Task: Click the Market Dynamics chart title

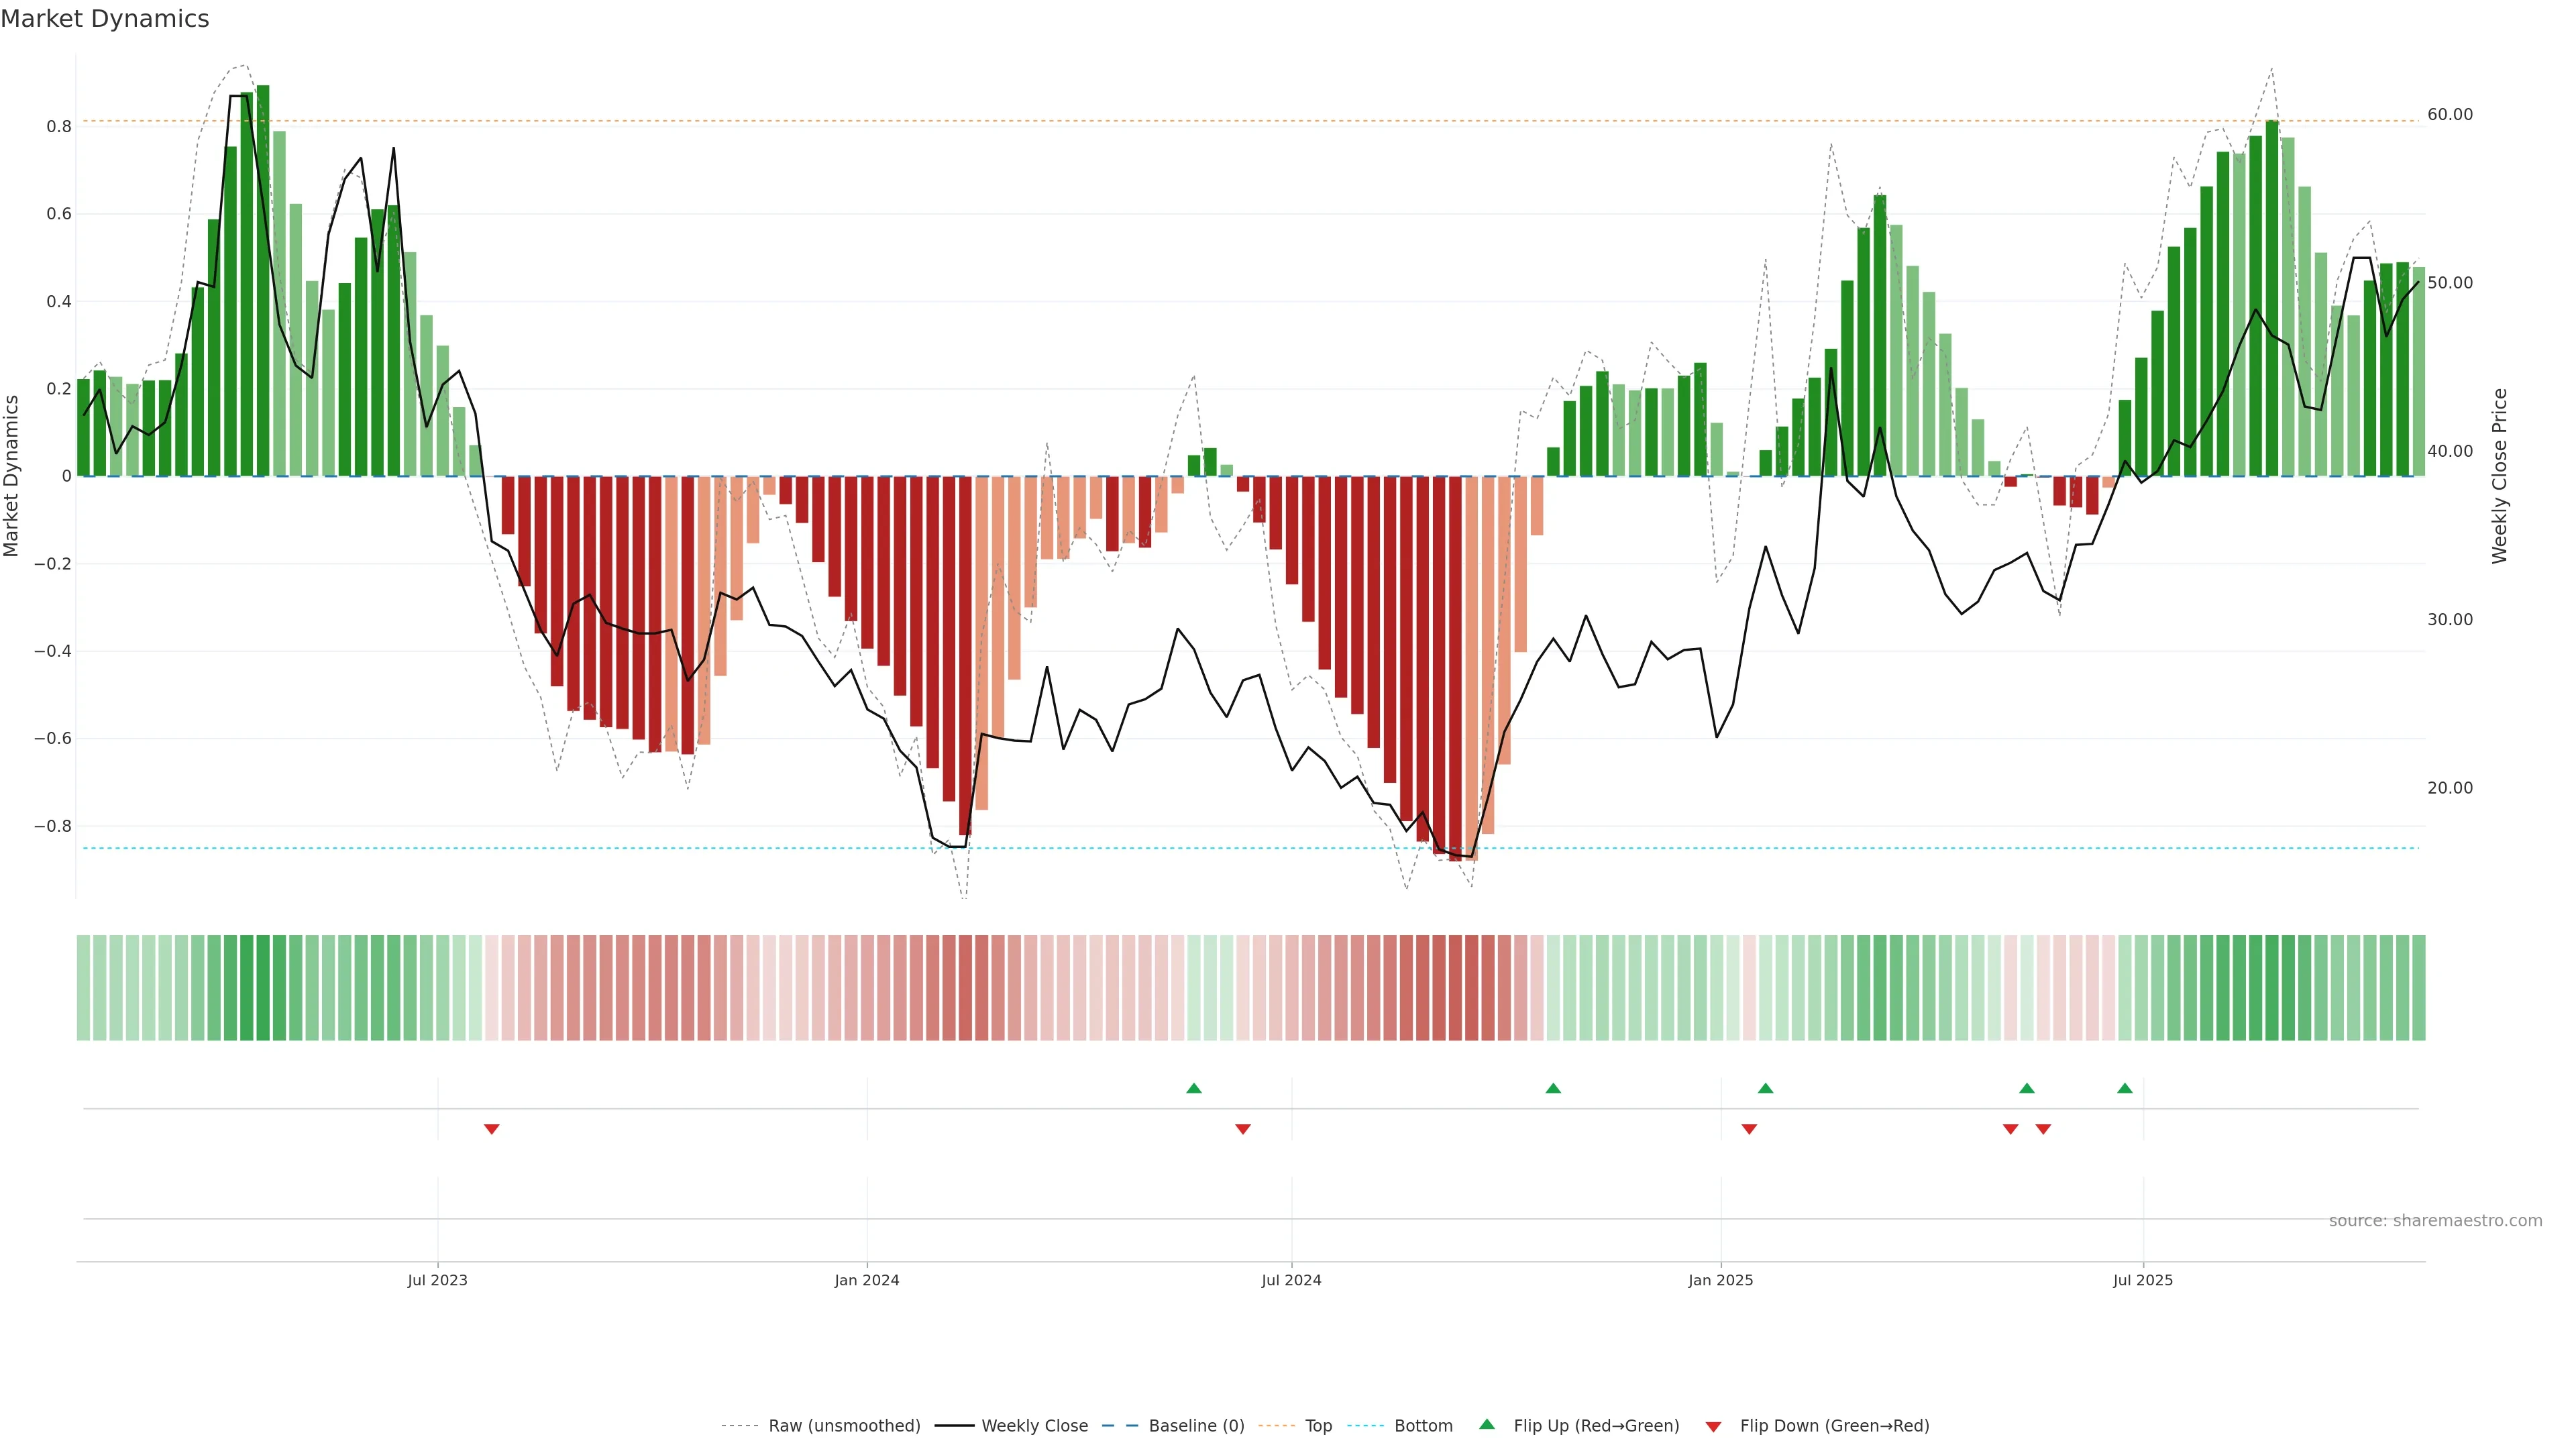Action: (x=105, y=19)
